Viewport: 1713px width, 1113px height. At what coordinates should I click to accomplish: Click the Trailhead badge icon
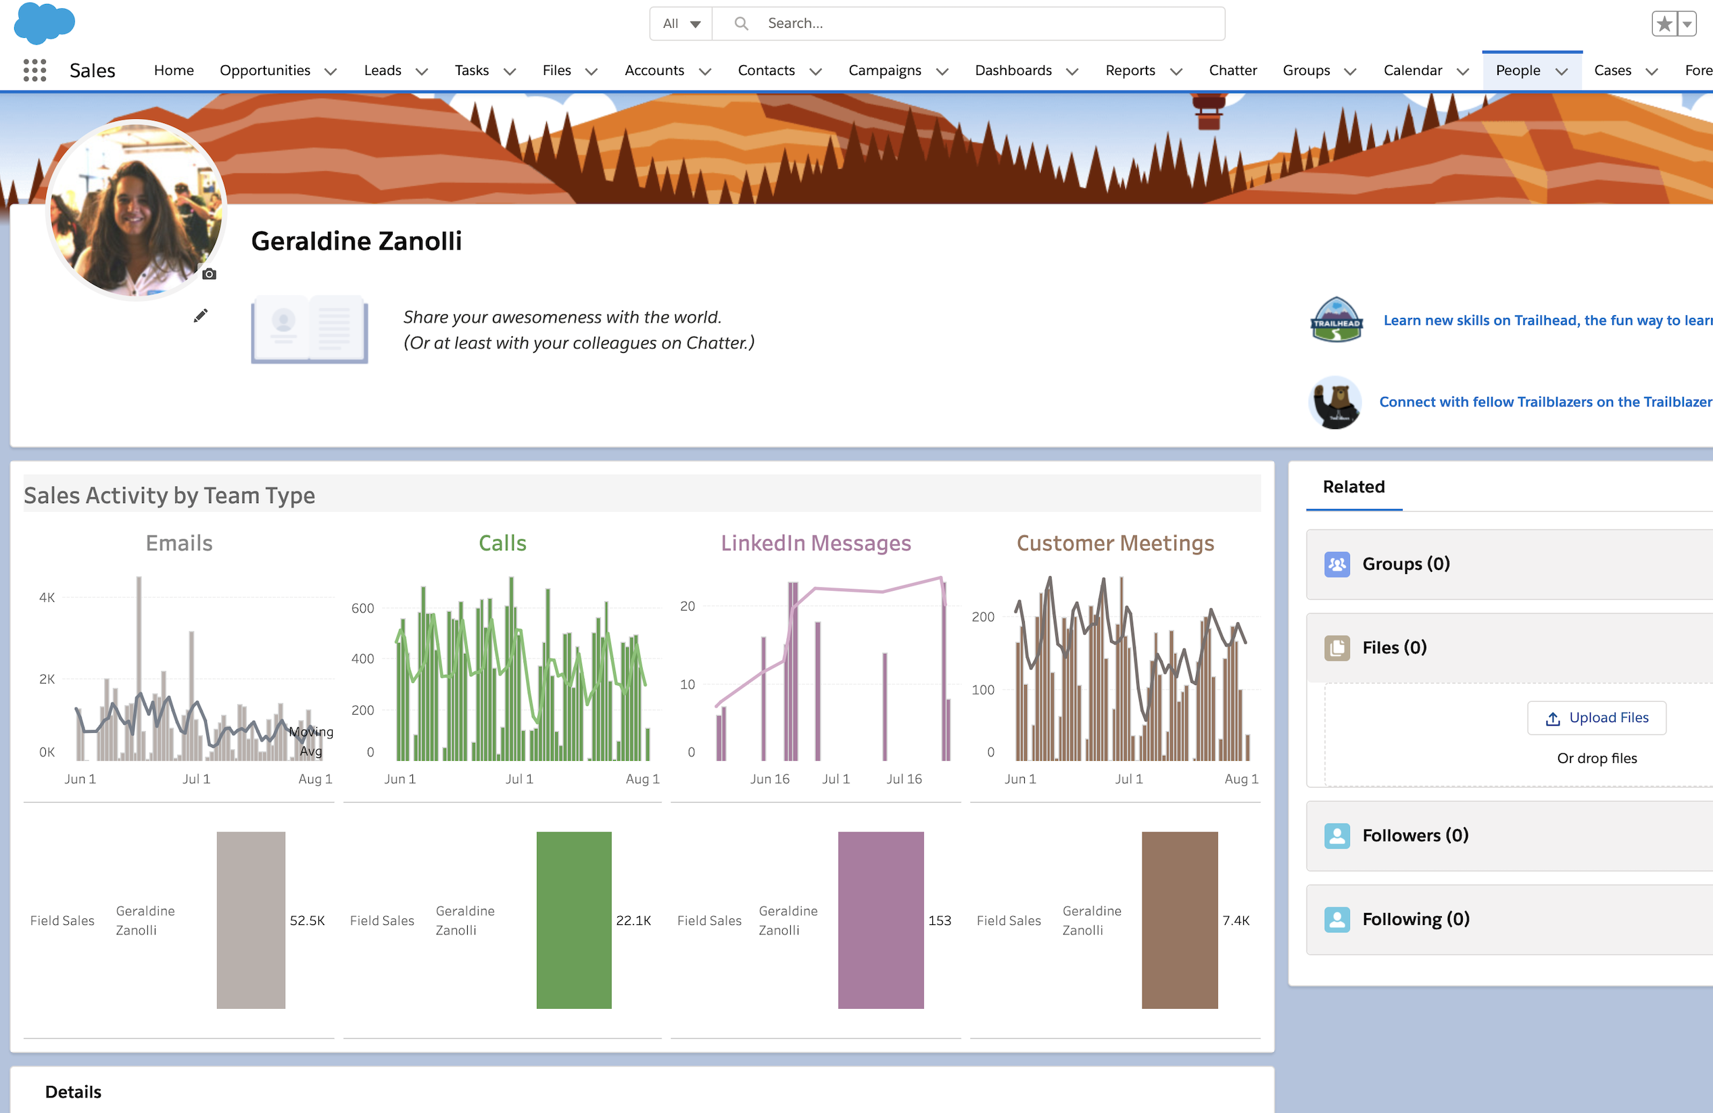[x=1336, y=321]
